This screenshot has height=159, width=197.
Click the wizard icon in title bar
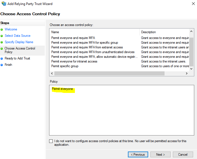pyautogui.click(x=4, y=4)
